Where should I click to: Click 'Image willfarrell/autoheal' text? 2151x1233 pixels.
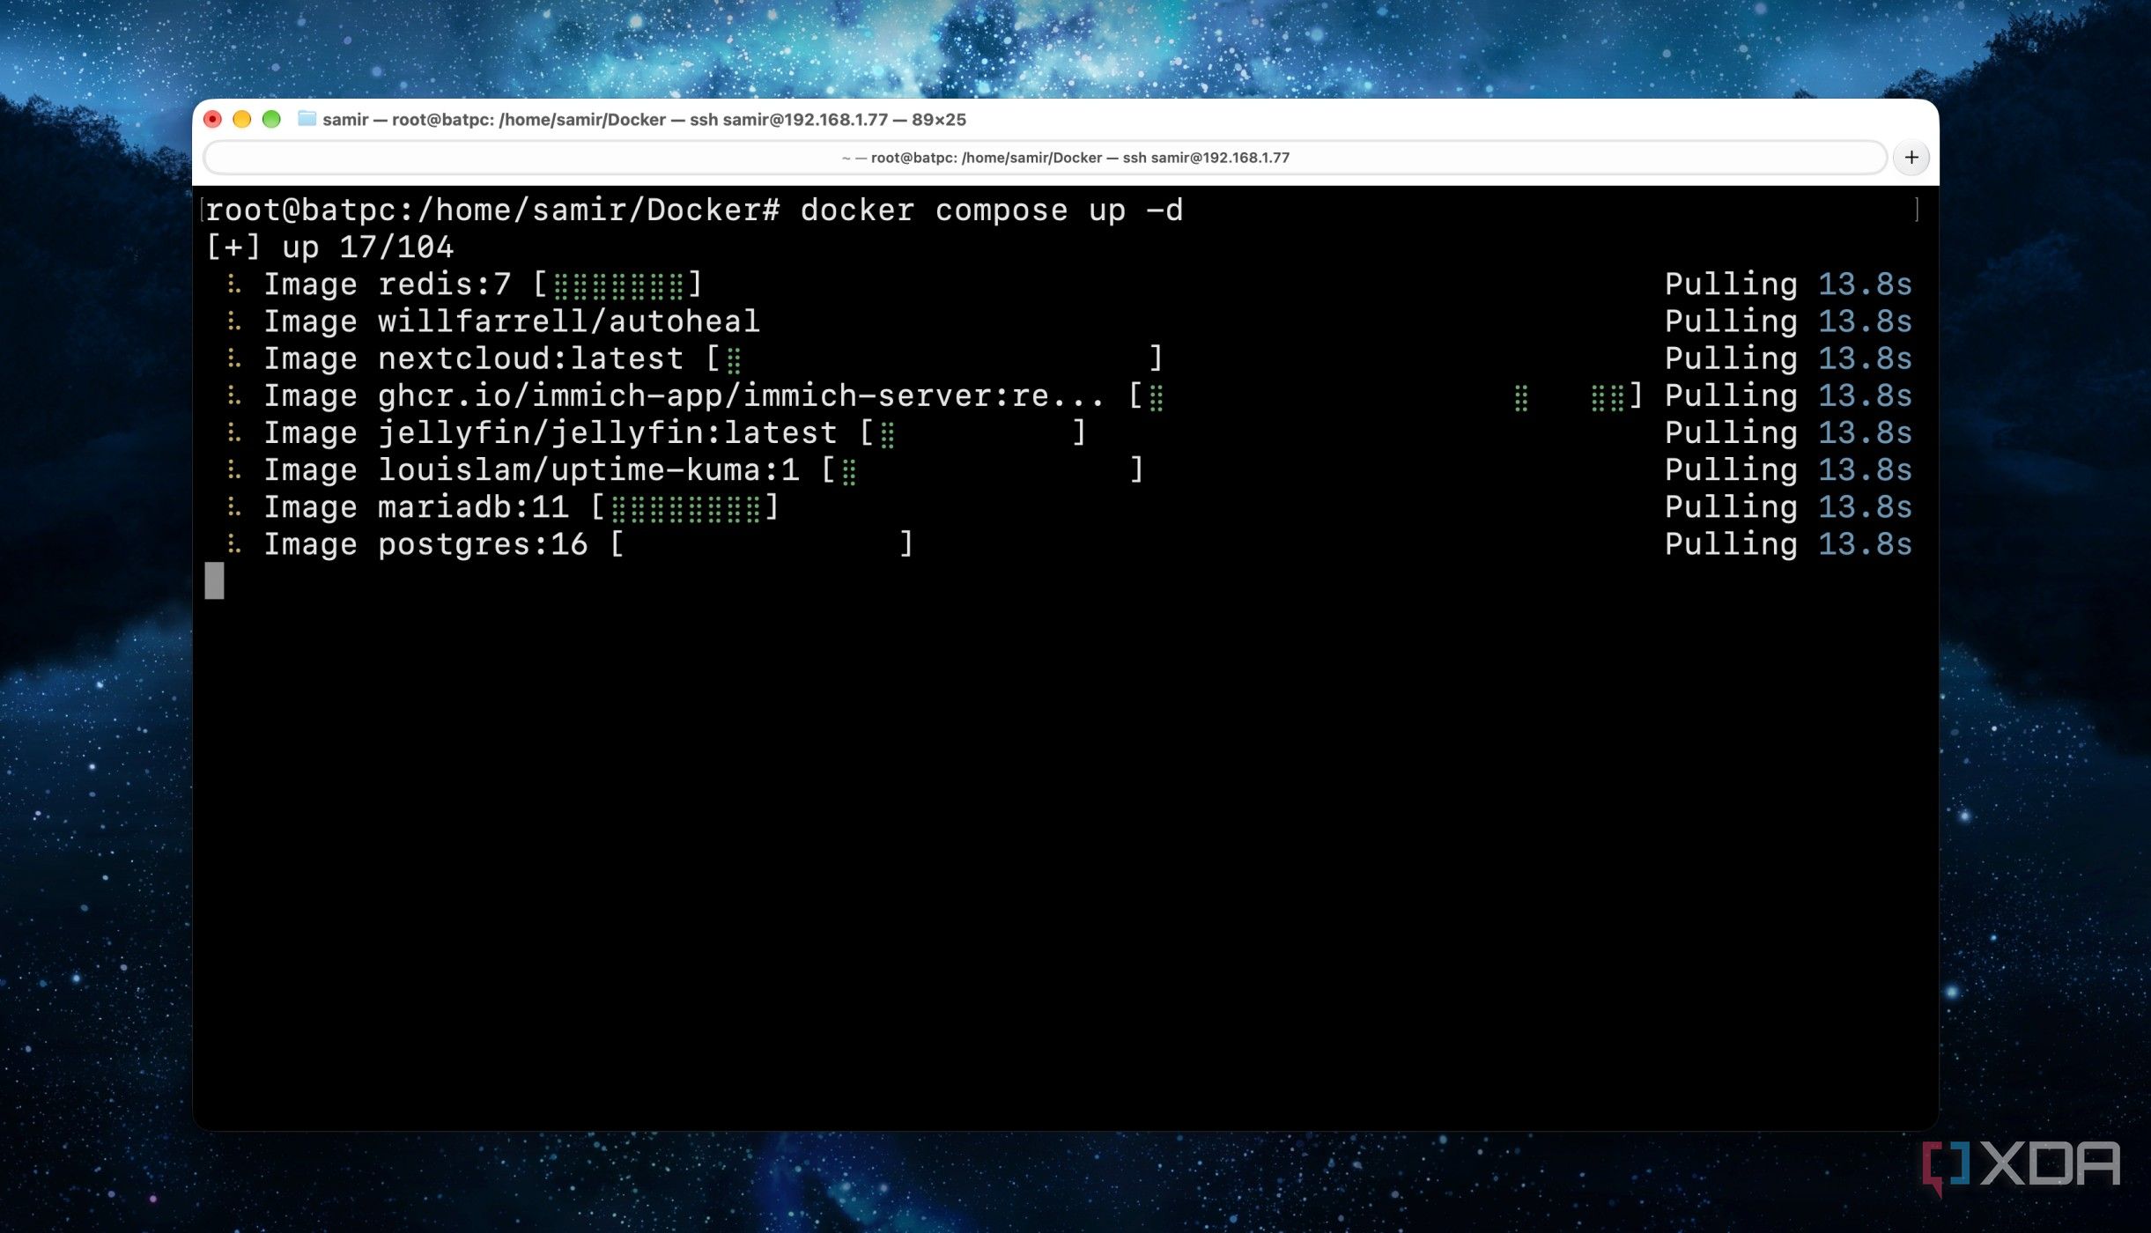(511, 321)
